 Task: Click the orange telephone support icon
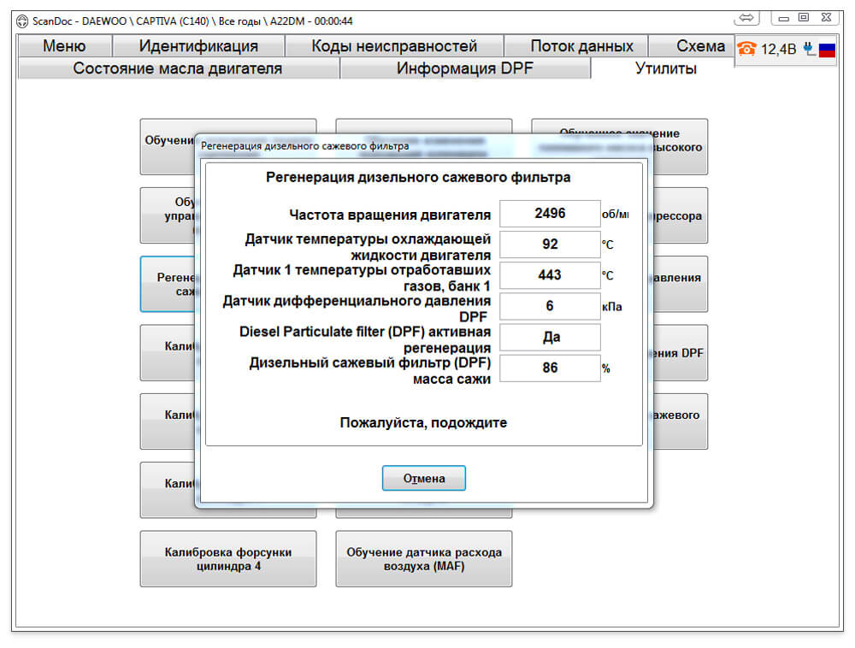pos(746,49)
